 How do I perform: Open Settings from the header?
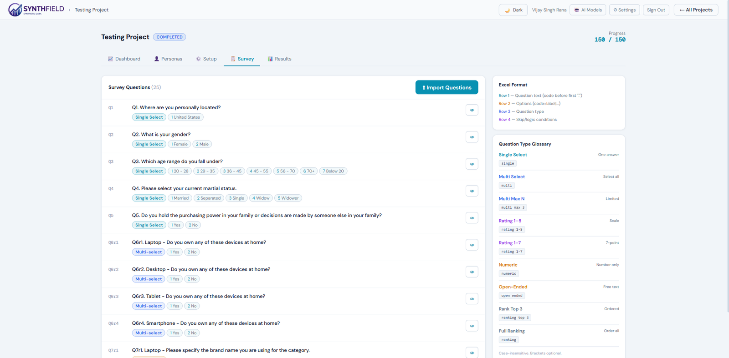[624, 10]
